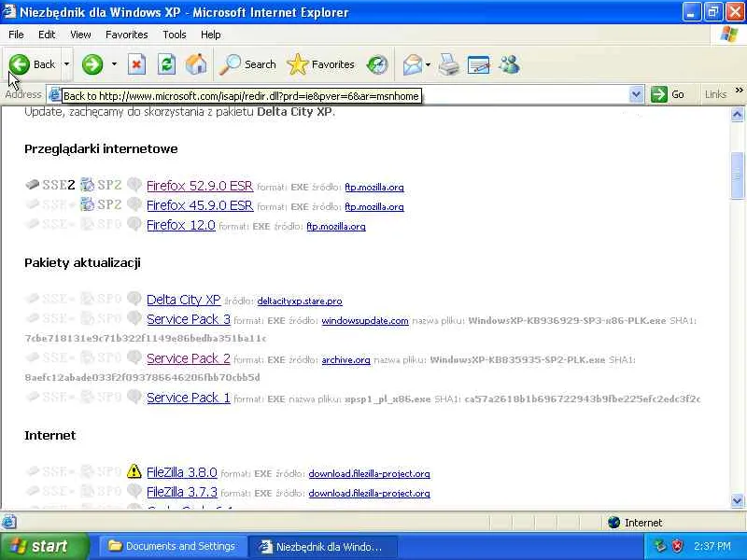Screen dimensions: 747x560
Task: Go to the Home page icon
Action: pyautogui.click(x=196, y=64)
